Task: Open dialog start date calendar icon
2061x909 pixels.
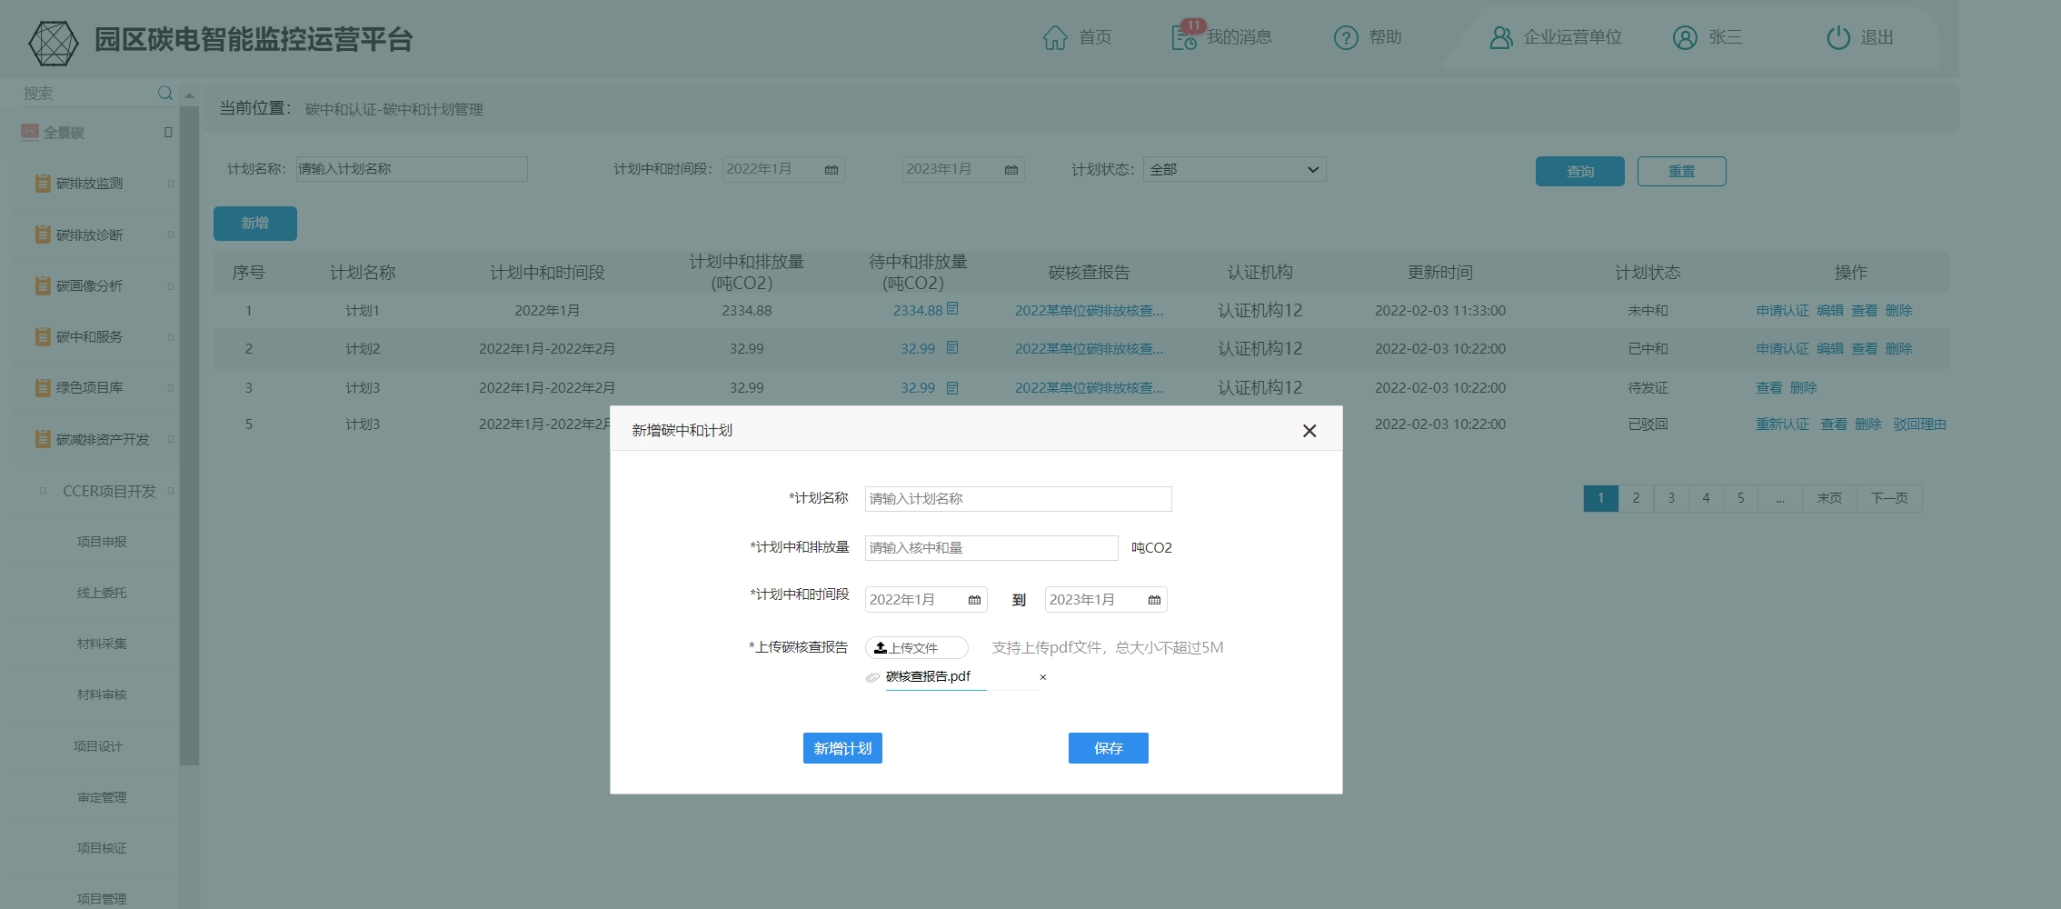Action: click(x=974, y=600)
